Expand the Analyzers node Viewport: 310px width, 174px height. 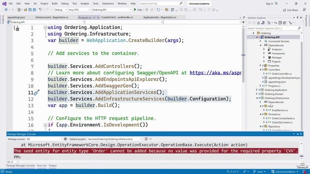[x=264, y=49]
